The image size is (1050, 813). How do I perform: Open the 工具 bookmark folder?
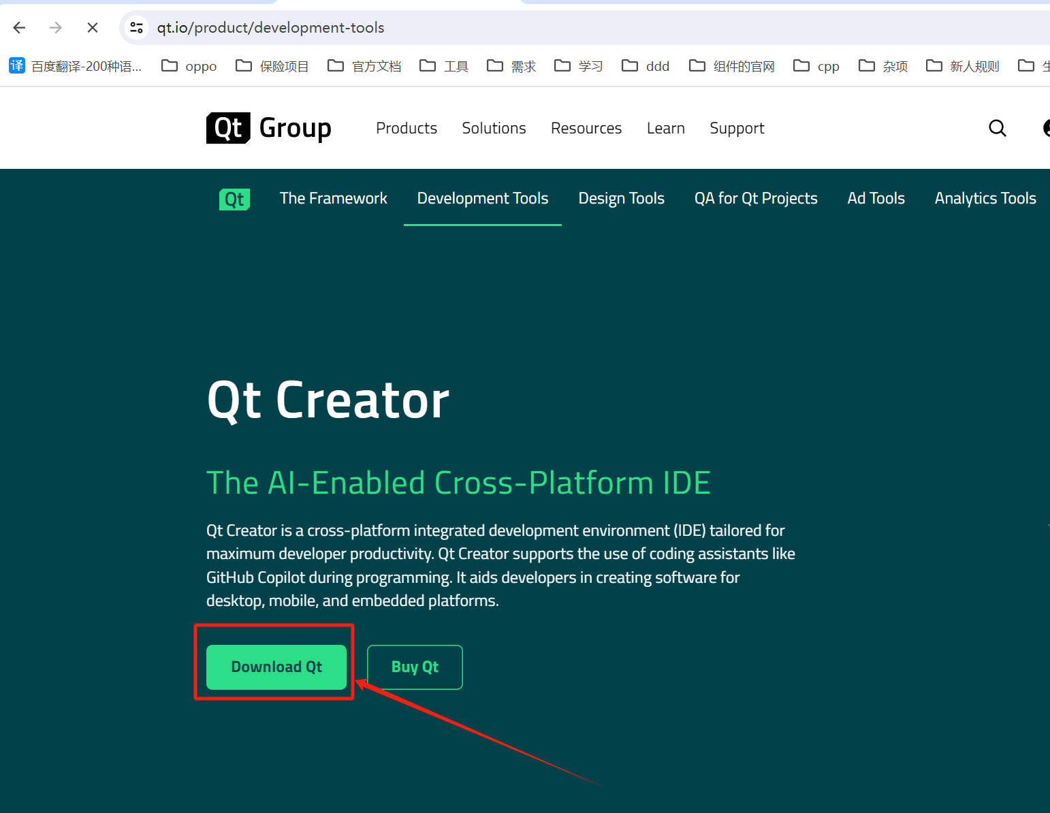443,66
